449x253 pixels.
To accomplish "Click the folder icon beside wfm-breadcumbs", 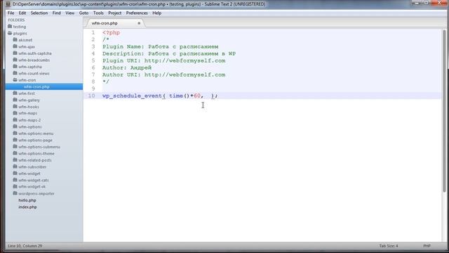I will (x=15, y=60).
